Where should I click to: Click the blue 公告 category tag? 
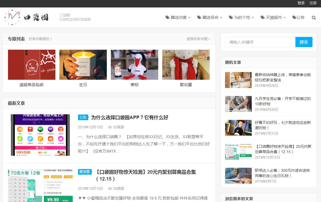[x=83, y=117]
